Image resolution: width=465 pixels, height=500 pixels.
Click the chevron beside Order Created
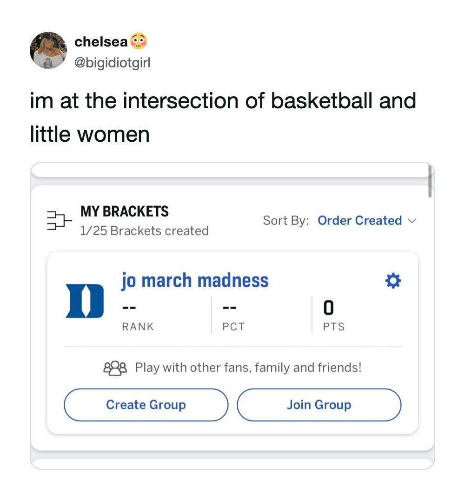[x=413, y=221]
